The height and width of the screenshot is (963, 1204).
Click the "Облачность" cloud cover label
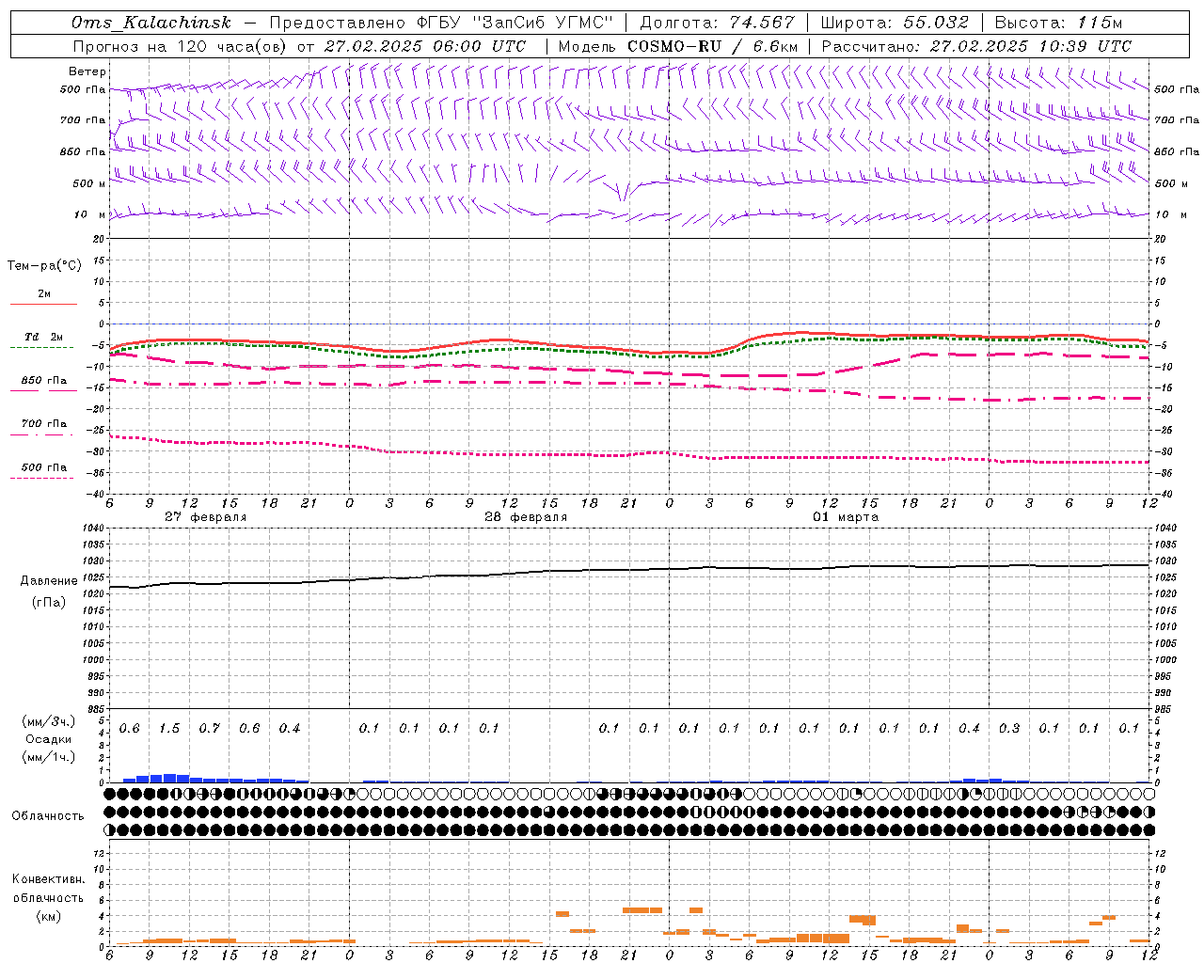point(48,815)
